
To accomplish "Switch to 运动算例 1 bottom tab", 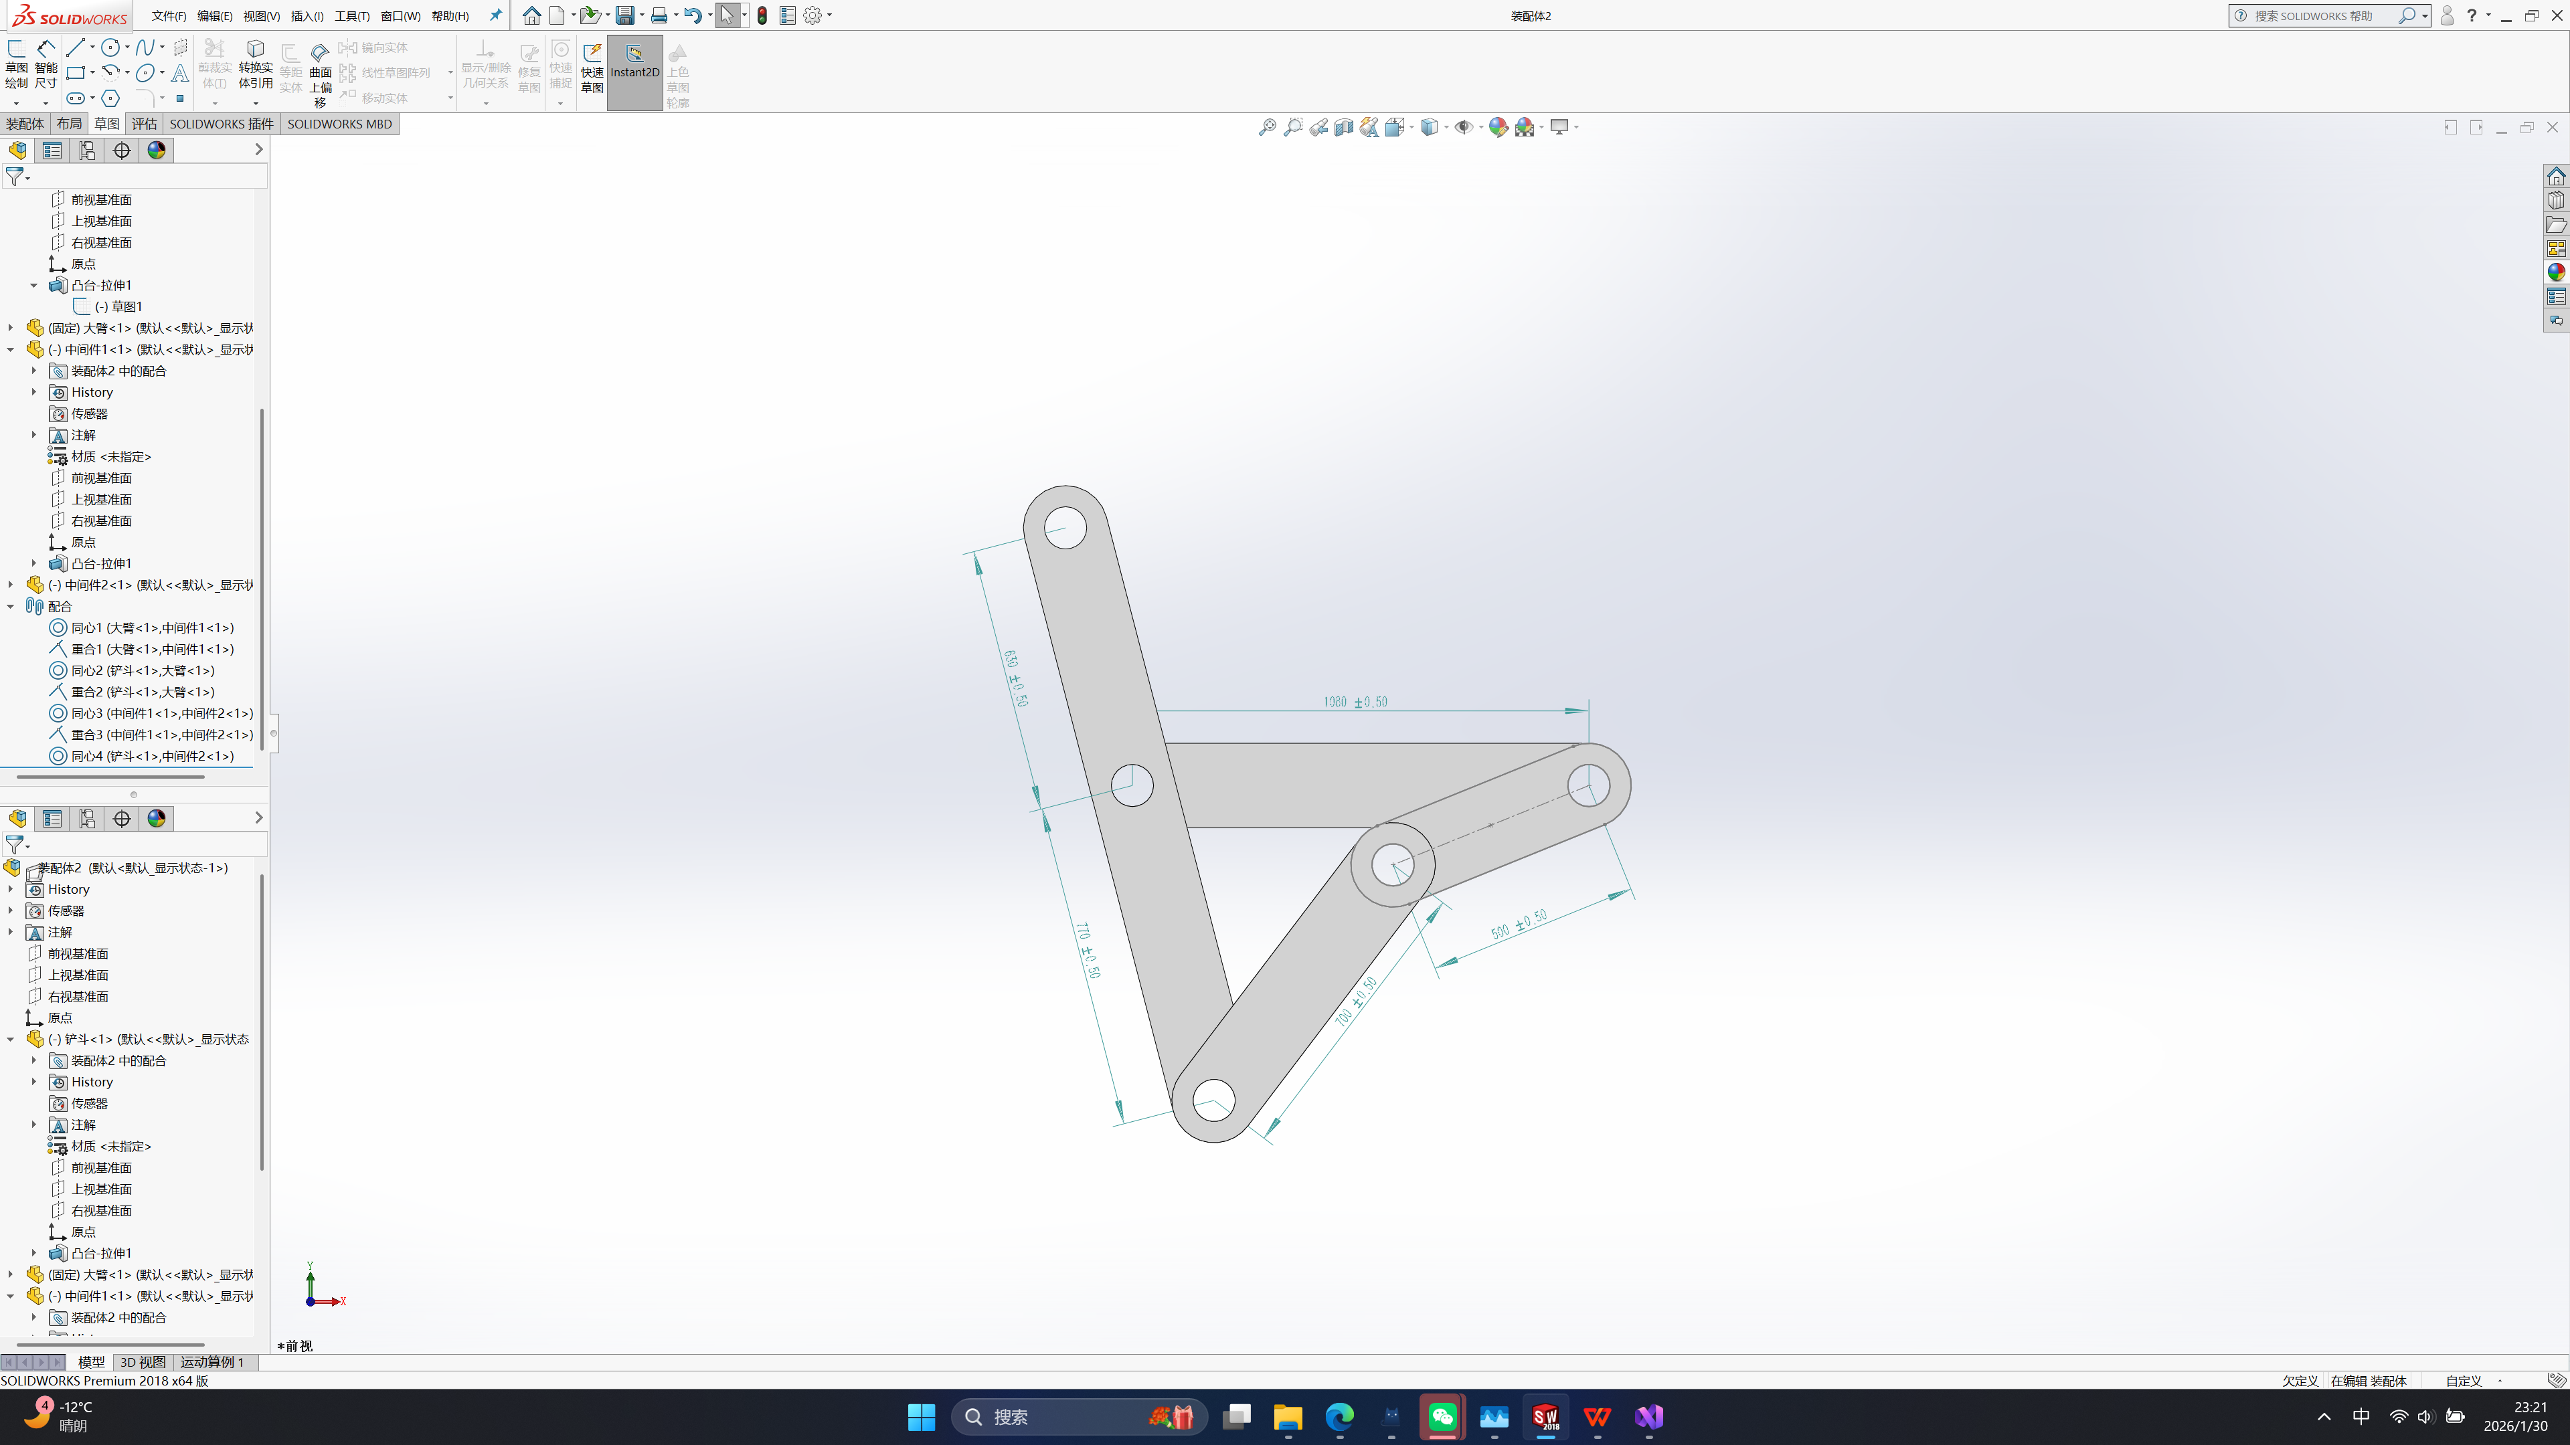I will pyautogui.click(x=211, y=1361).
